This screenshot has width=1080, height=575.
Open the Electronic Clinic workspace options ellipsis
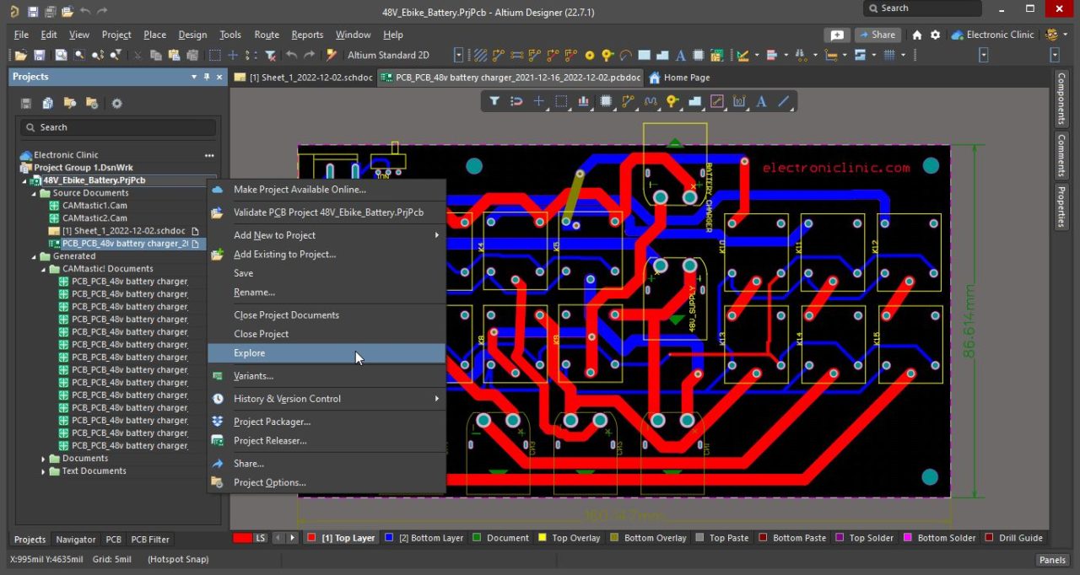[x=209, y=155]
